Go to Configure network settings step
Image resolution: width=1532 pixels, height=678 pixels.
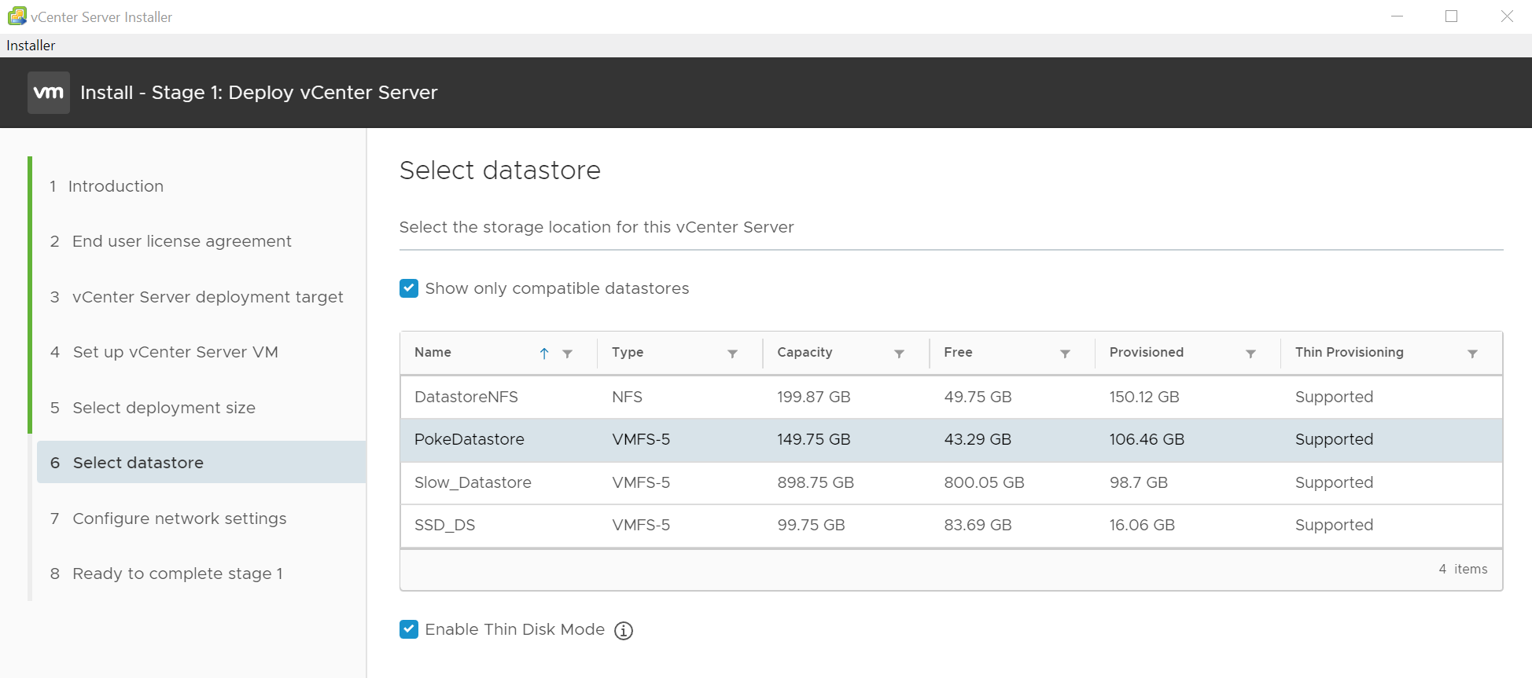pyautogui.click(x=168, y=519)
